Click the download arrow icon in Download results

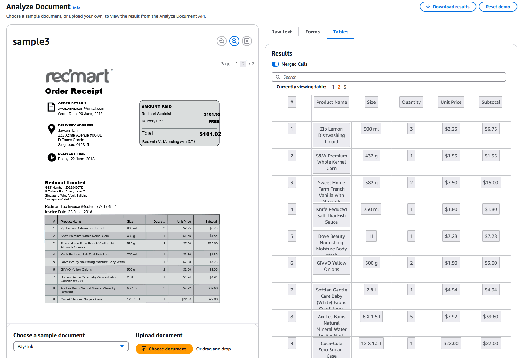(x=428, y=7)
